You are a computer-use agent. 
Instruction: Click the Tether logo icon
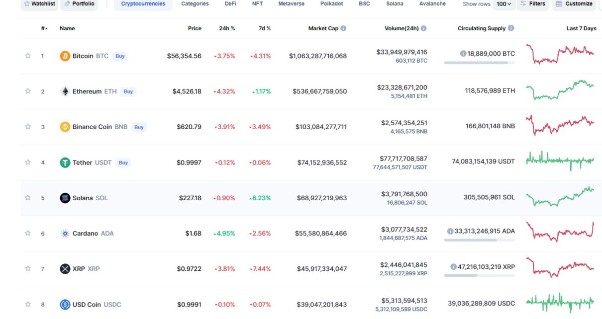(65, 162)
